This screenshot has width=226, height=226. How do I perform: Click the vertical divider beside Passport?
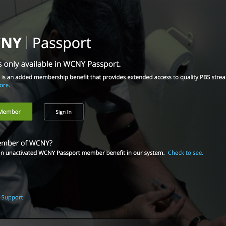tap(27, 43)
